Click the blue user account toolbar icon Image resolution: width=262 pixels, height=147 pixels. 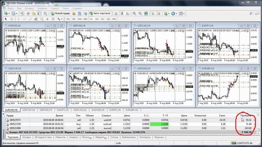pyautogui.click(x=79, y=13)
